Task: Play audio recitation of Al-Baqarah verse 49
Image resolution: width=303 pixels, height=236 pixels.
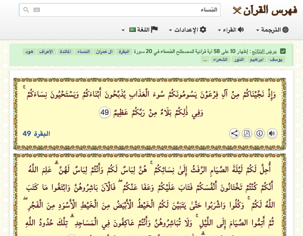Action: (272, 133)
